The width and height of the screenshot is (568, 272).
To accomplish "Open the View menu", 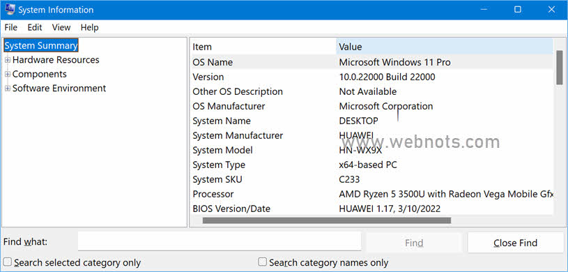I will click(61, 27).
